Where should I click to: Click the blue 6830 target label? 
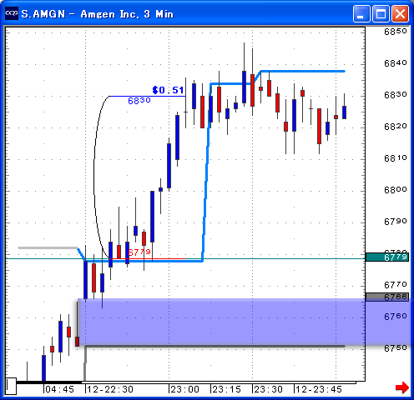click(139, 100)
